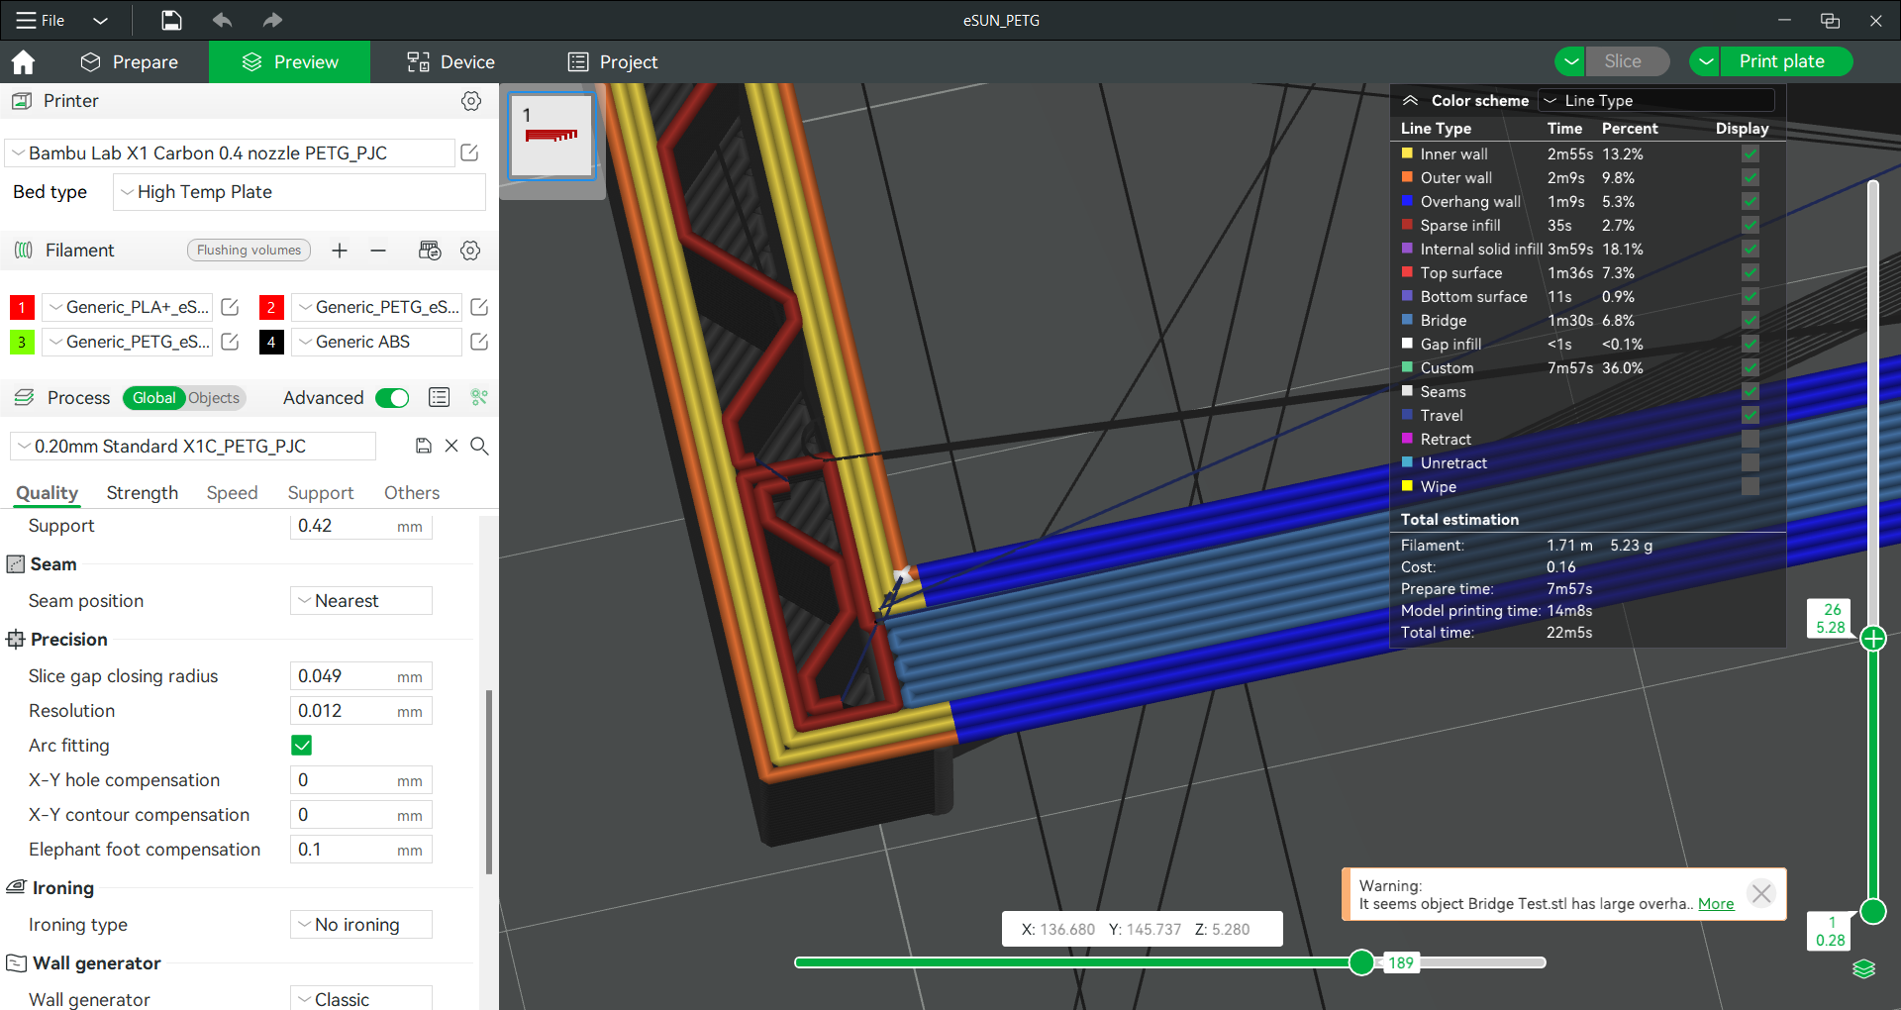The height and width of the screenshot is (1010, 1901).
Task: Sync filament list from AMS
Action: (430, 251)
